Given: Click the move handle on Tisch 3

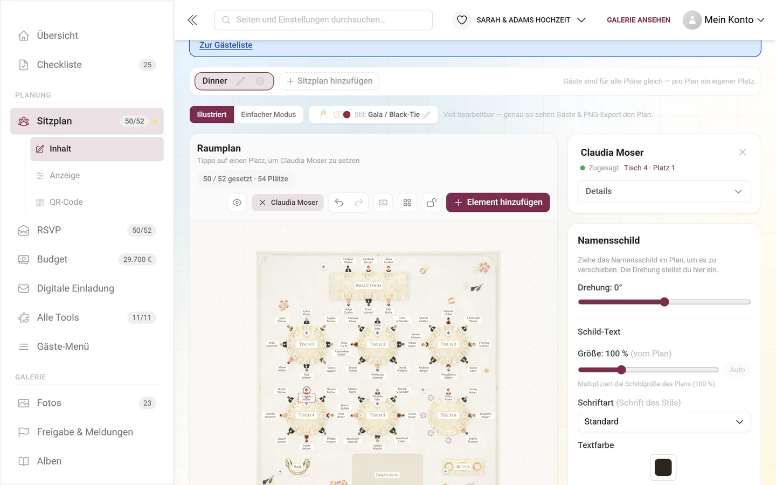Looking at the screenshot, I should pos(448,333).
